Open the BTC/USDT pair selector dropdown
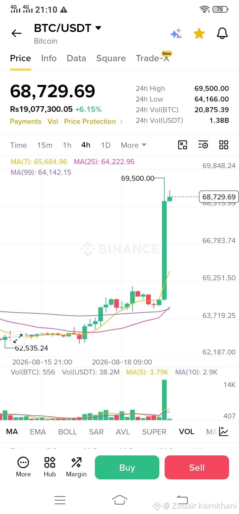The width and height of the screenshot is (239, 514). tap(68, 28)
